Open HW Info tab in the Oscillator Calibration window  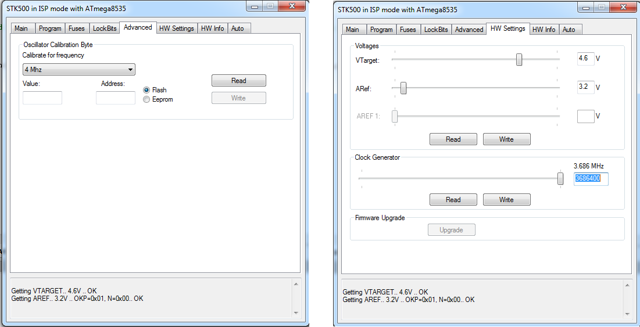212,28
